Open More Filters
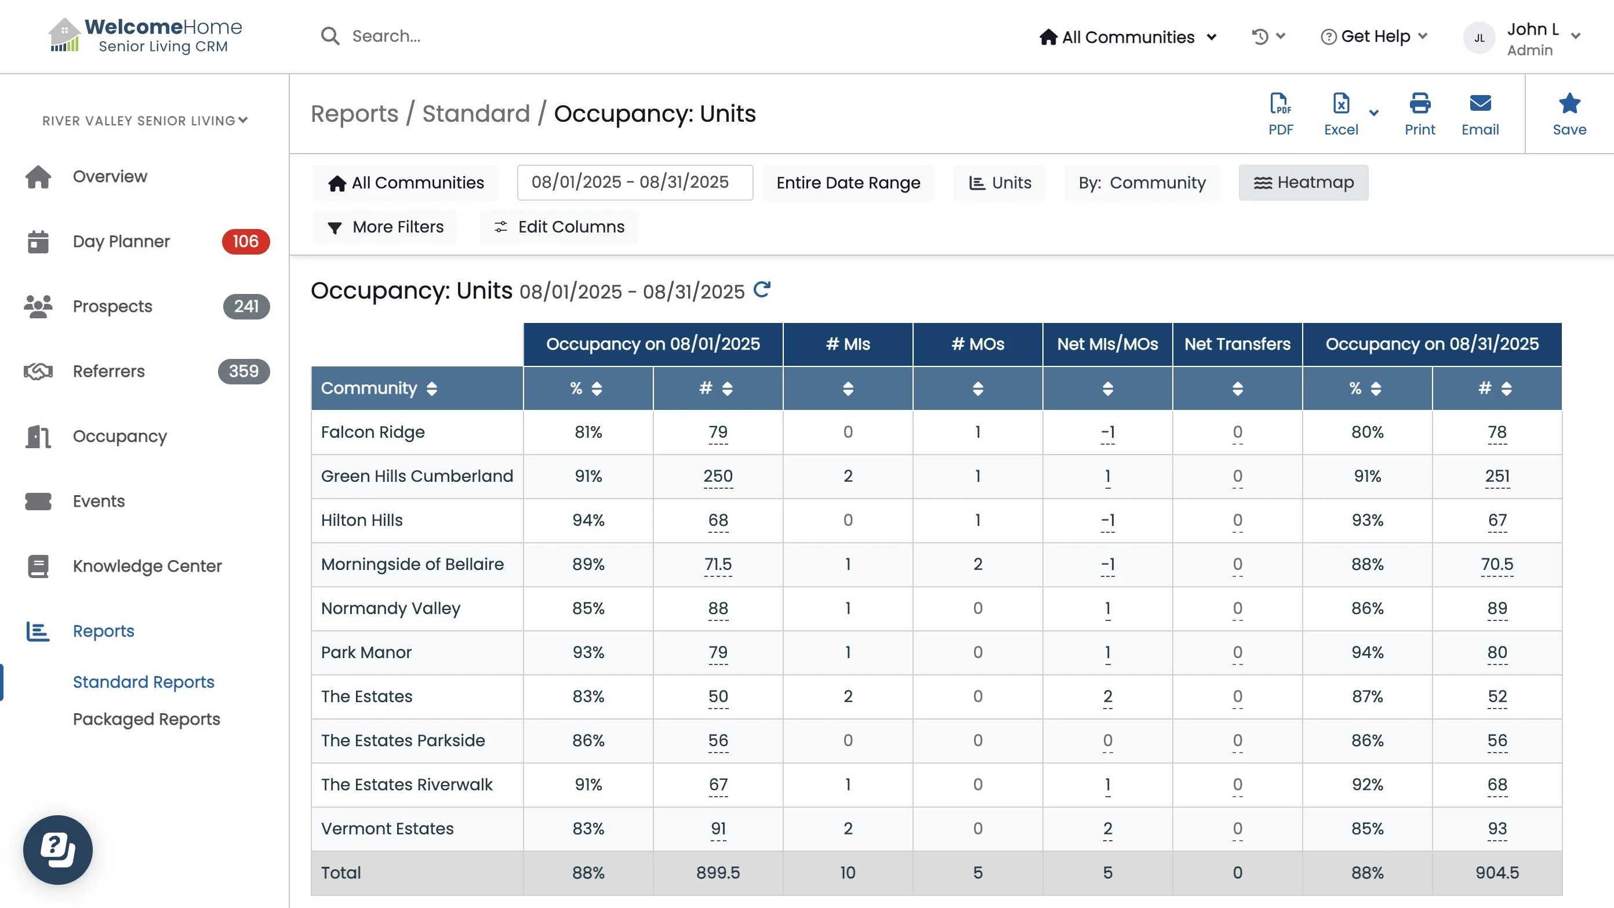This screenshot has height=908, width=1614. click(386, 226)
